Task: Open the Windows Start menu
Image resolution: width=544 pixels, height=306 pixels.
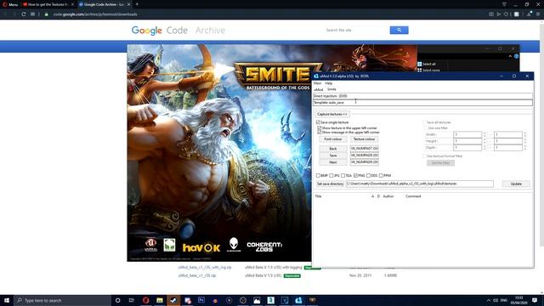Action: pyautogui.click(x=7, y=300)
